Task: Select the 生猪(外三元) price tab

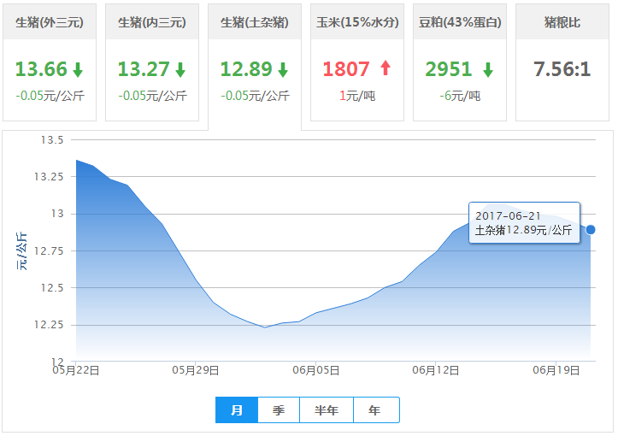Action: 50,22
